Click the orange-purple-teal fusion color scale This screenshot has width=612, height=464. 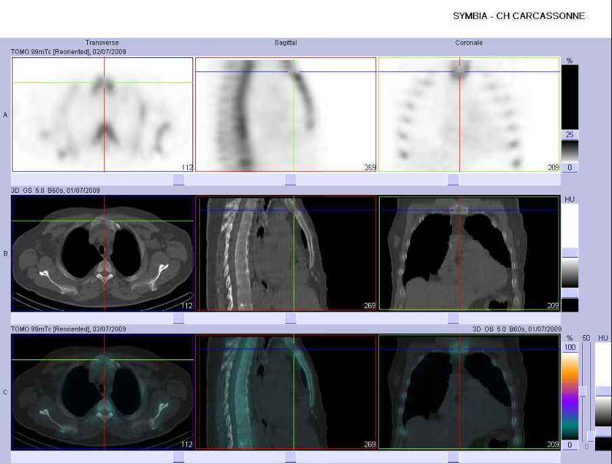point(570,396)
